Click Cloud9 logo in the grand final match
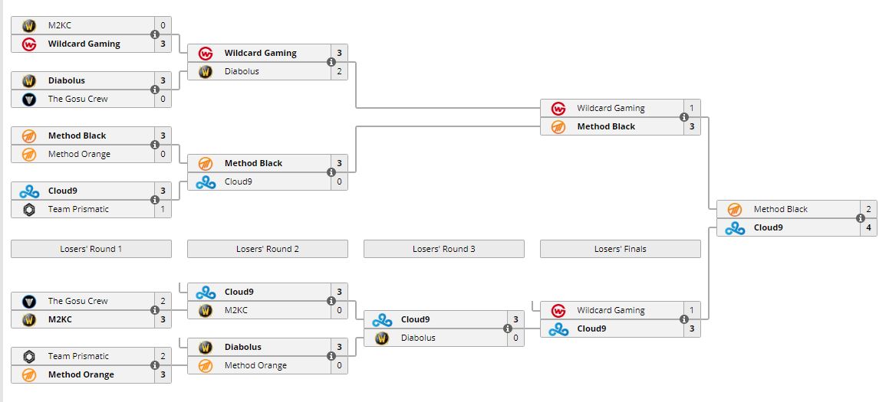Viewport: 889px width, 402px height. pyautogui.click(x=735, y=227)
